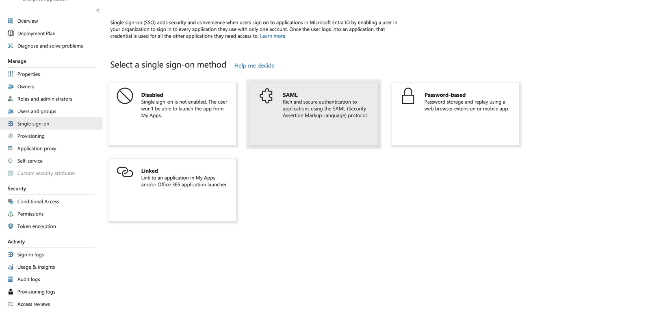Open Conditional Access label
The height and width of the screenshot is (315, 650).
click(x=38, y=202)
